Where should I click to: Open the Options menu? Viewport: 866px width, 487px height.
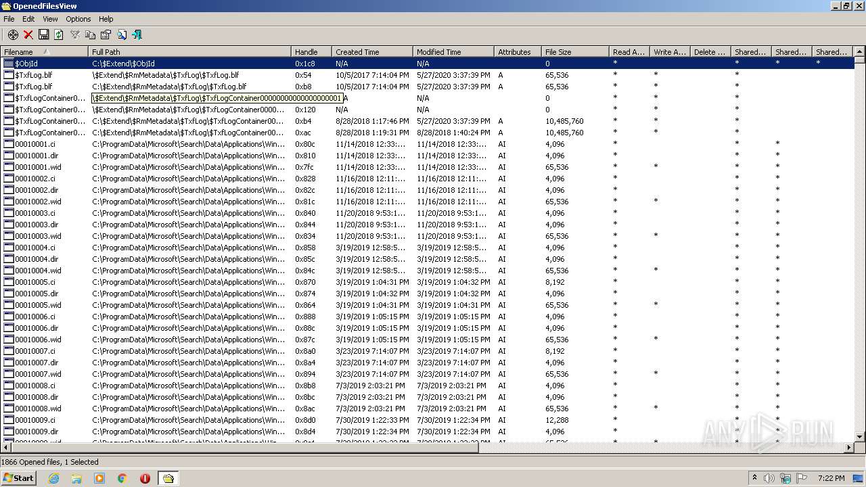[78, 19]
